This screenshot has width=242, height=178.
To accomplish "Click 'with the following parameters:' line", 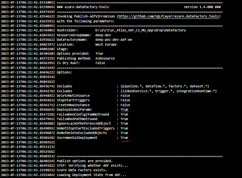I will pos(86,21).
